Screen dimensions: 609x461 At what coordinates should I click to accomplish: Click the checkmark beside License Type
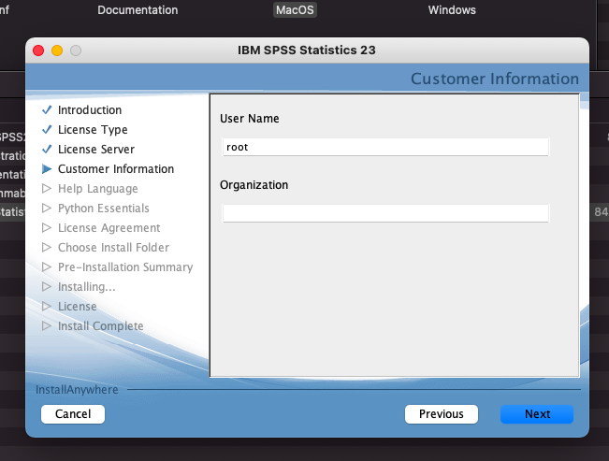coord(47,129)
